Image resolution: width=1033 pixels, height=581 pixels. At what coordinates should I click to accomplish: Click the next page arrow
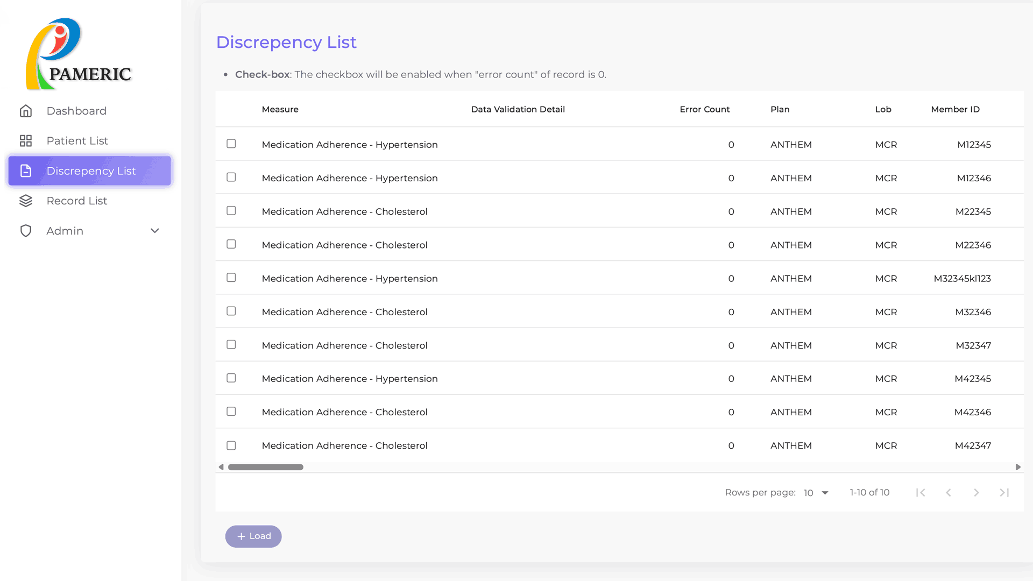coord(976,493)
